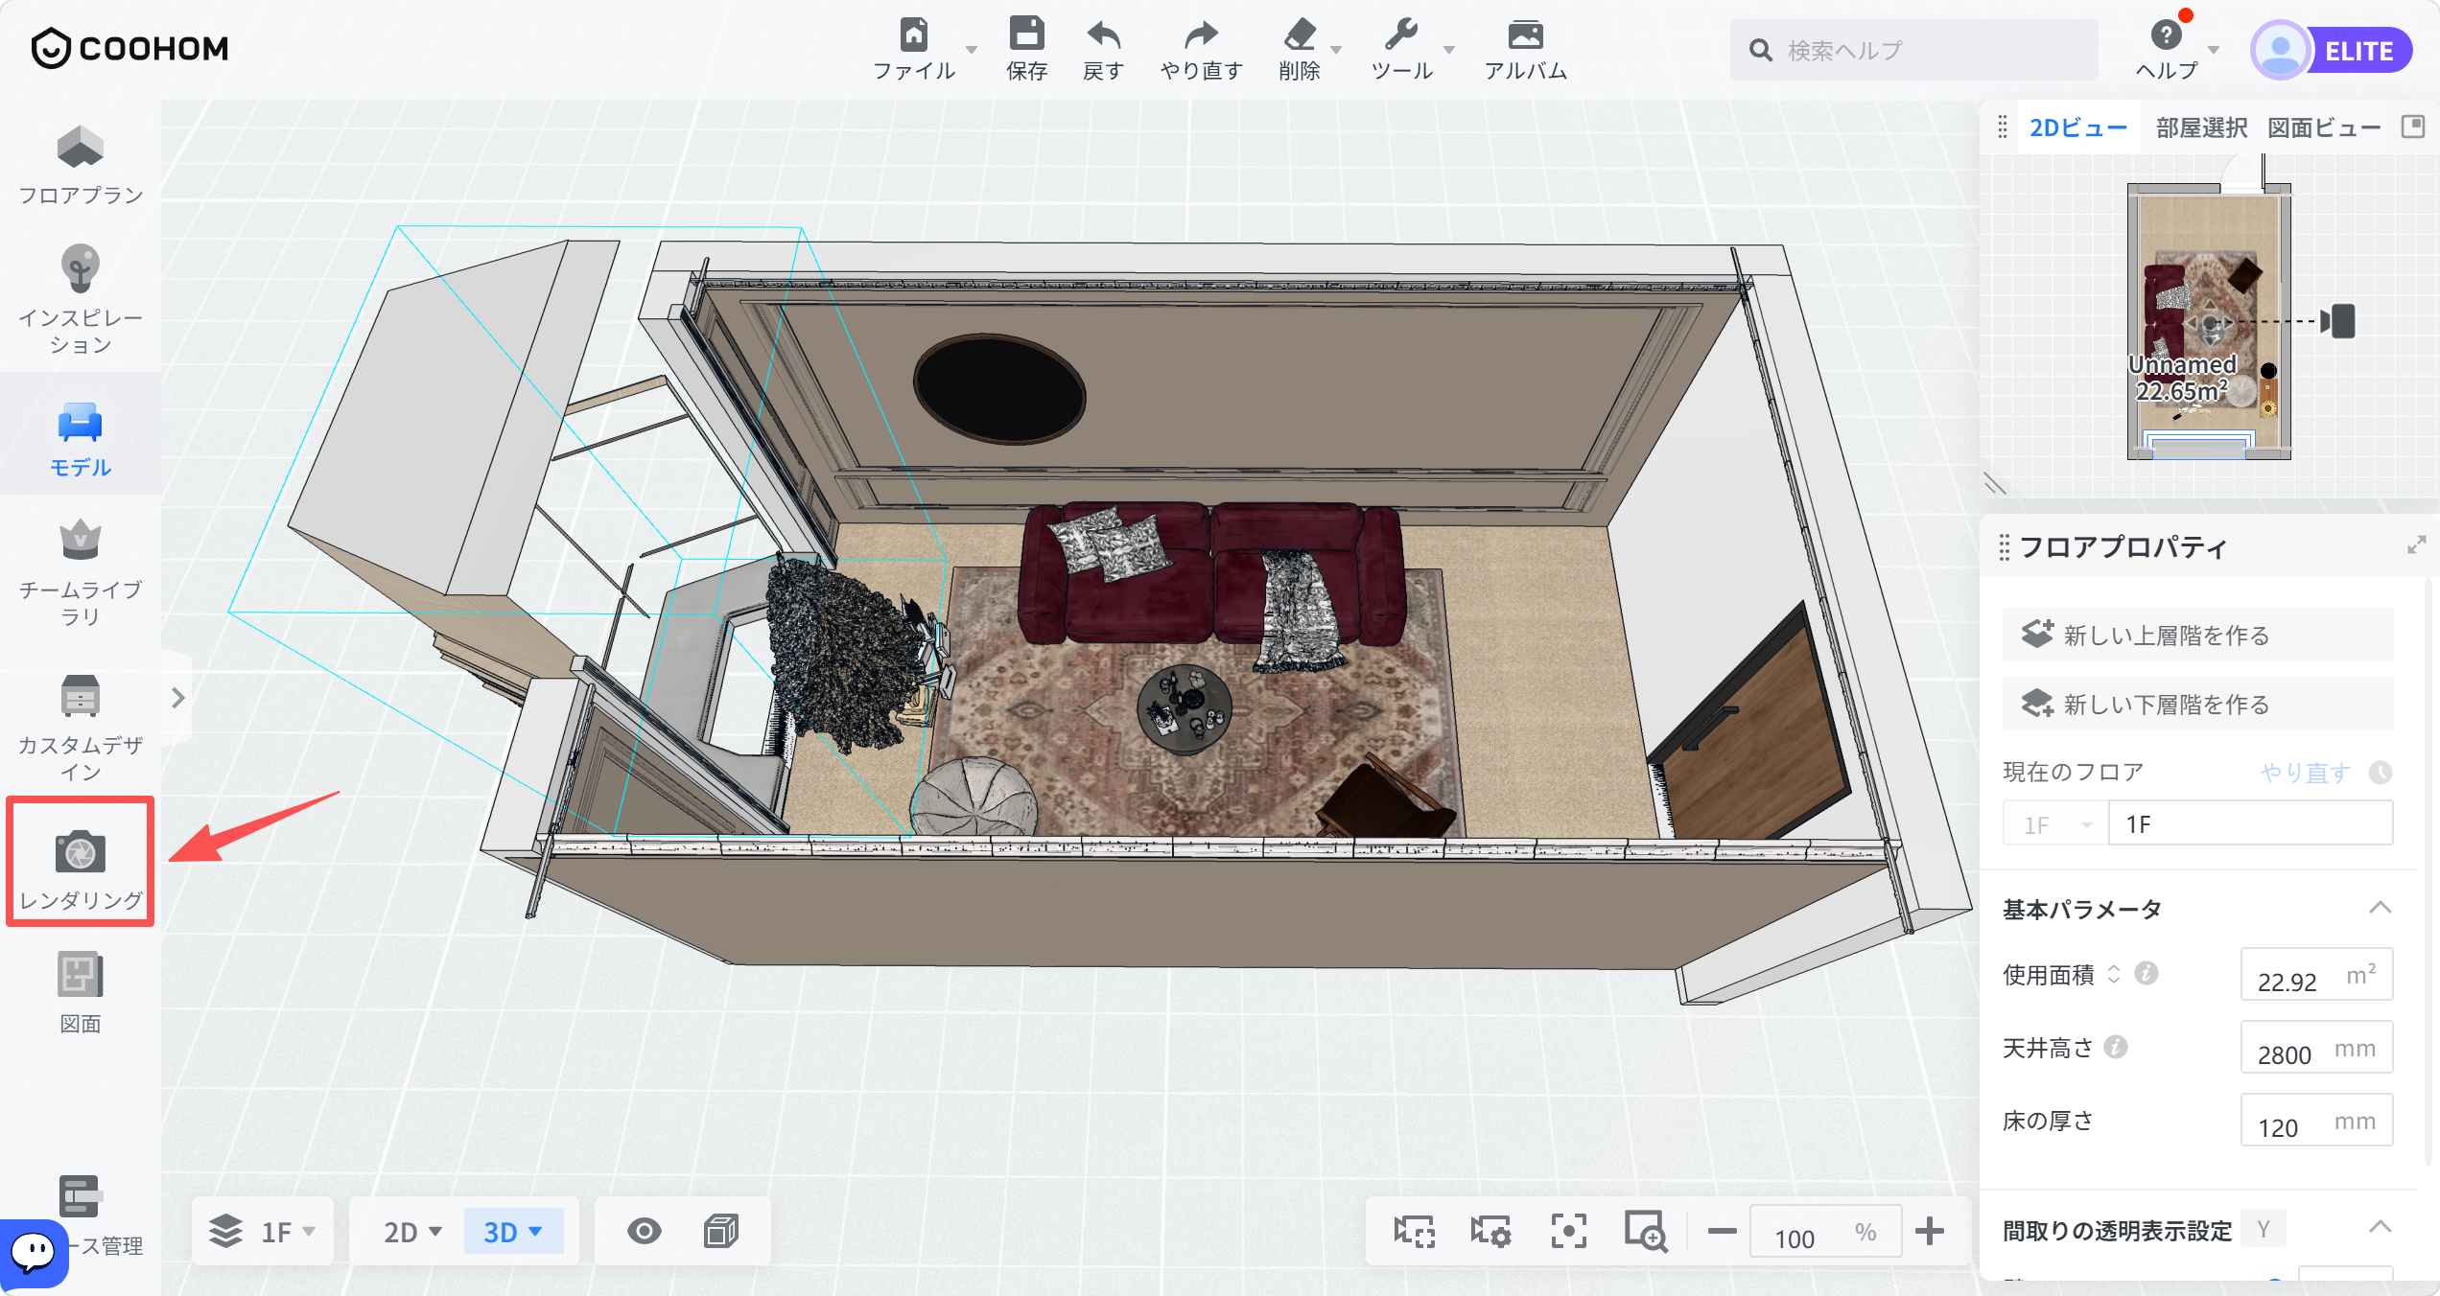The width and height of the screenshot is (2440, 1296).
Task: Open フロアプラン in the left sidebar
Action: click(81, 165)
